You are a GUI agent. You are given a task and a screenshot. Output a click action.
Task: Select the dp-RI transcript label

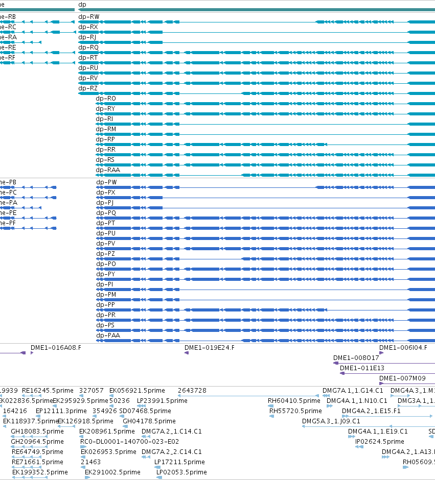104,119
